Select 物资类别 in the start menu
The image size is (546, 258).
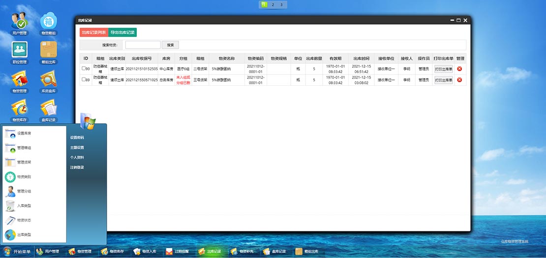click(34, 177)
